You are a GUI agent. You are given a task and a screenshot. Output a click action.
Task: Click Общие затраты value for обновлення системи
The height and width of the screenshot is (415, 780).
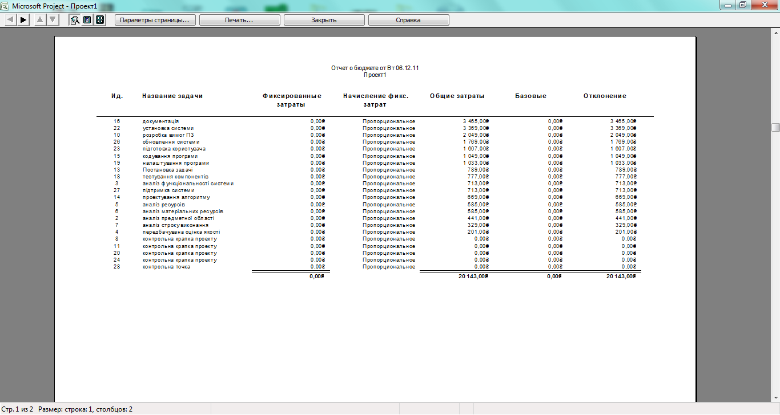tap(476, 142)
